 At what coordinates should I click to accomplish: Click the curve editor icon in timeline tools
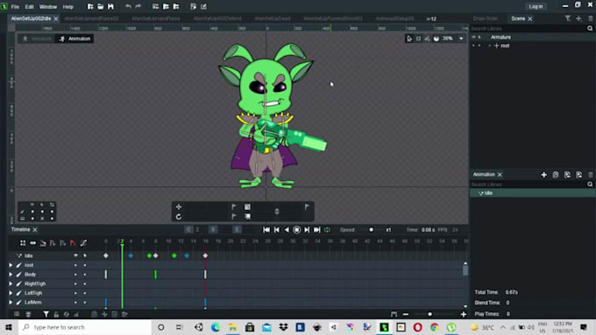coord(83,243)
